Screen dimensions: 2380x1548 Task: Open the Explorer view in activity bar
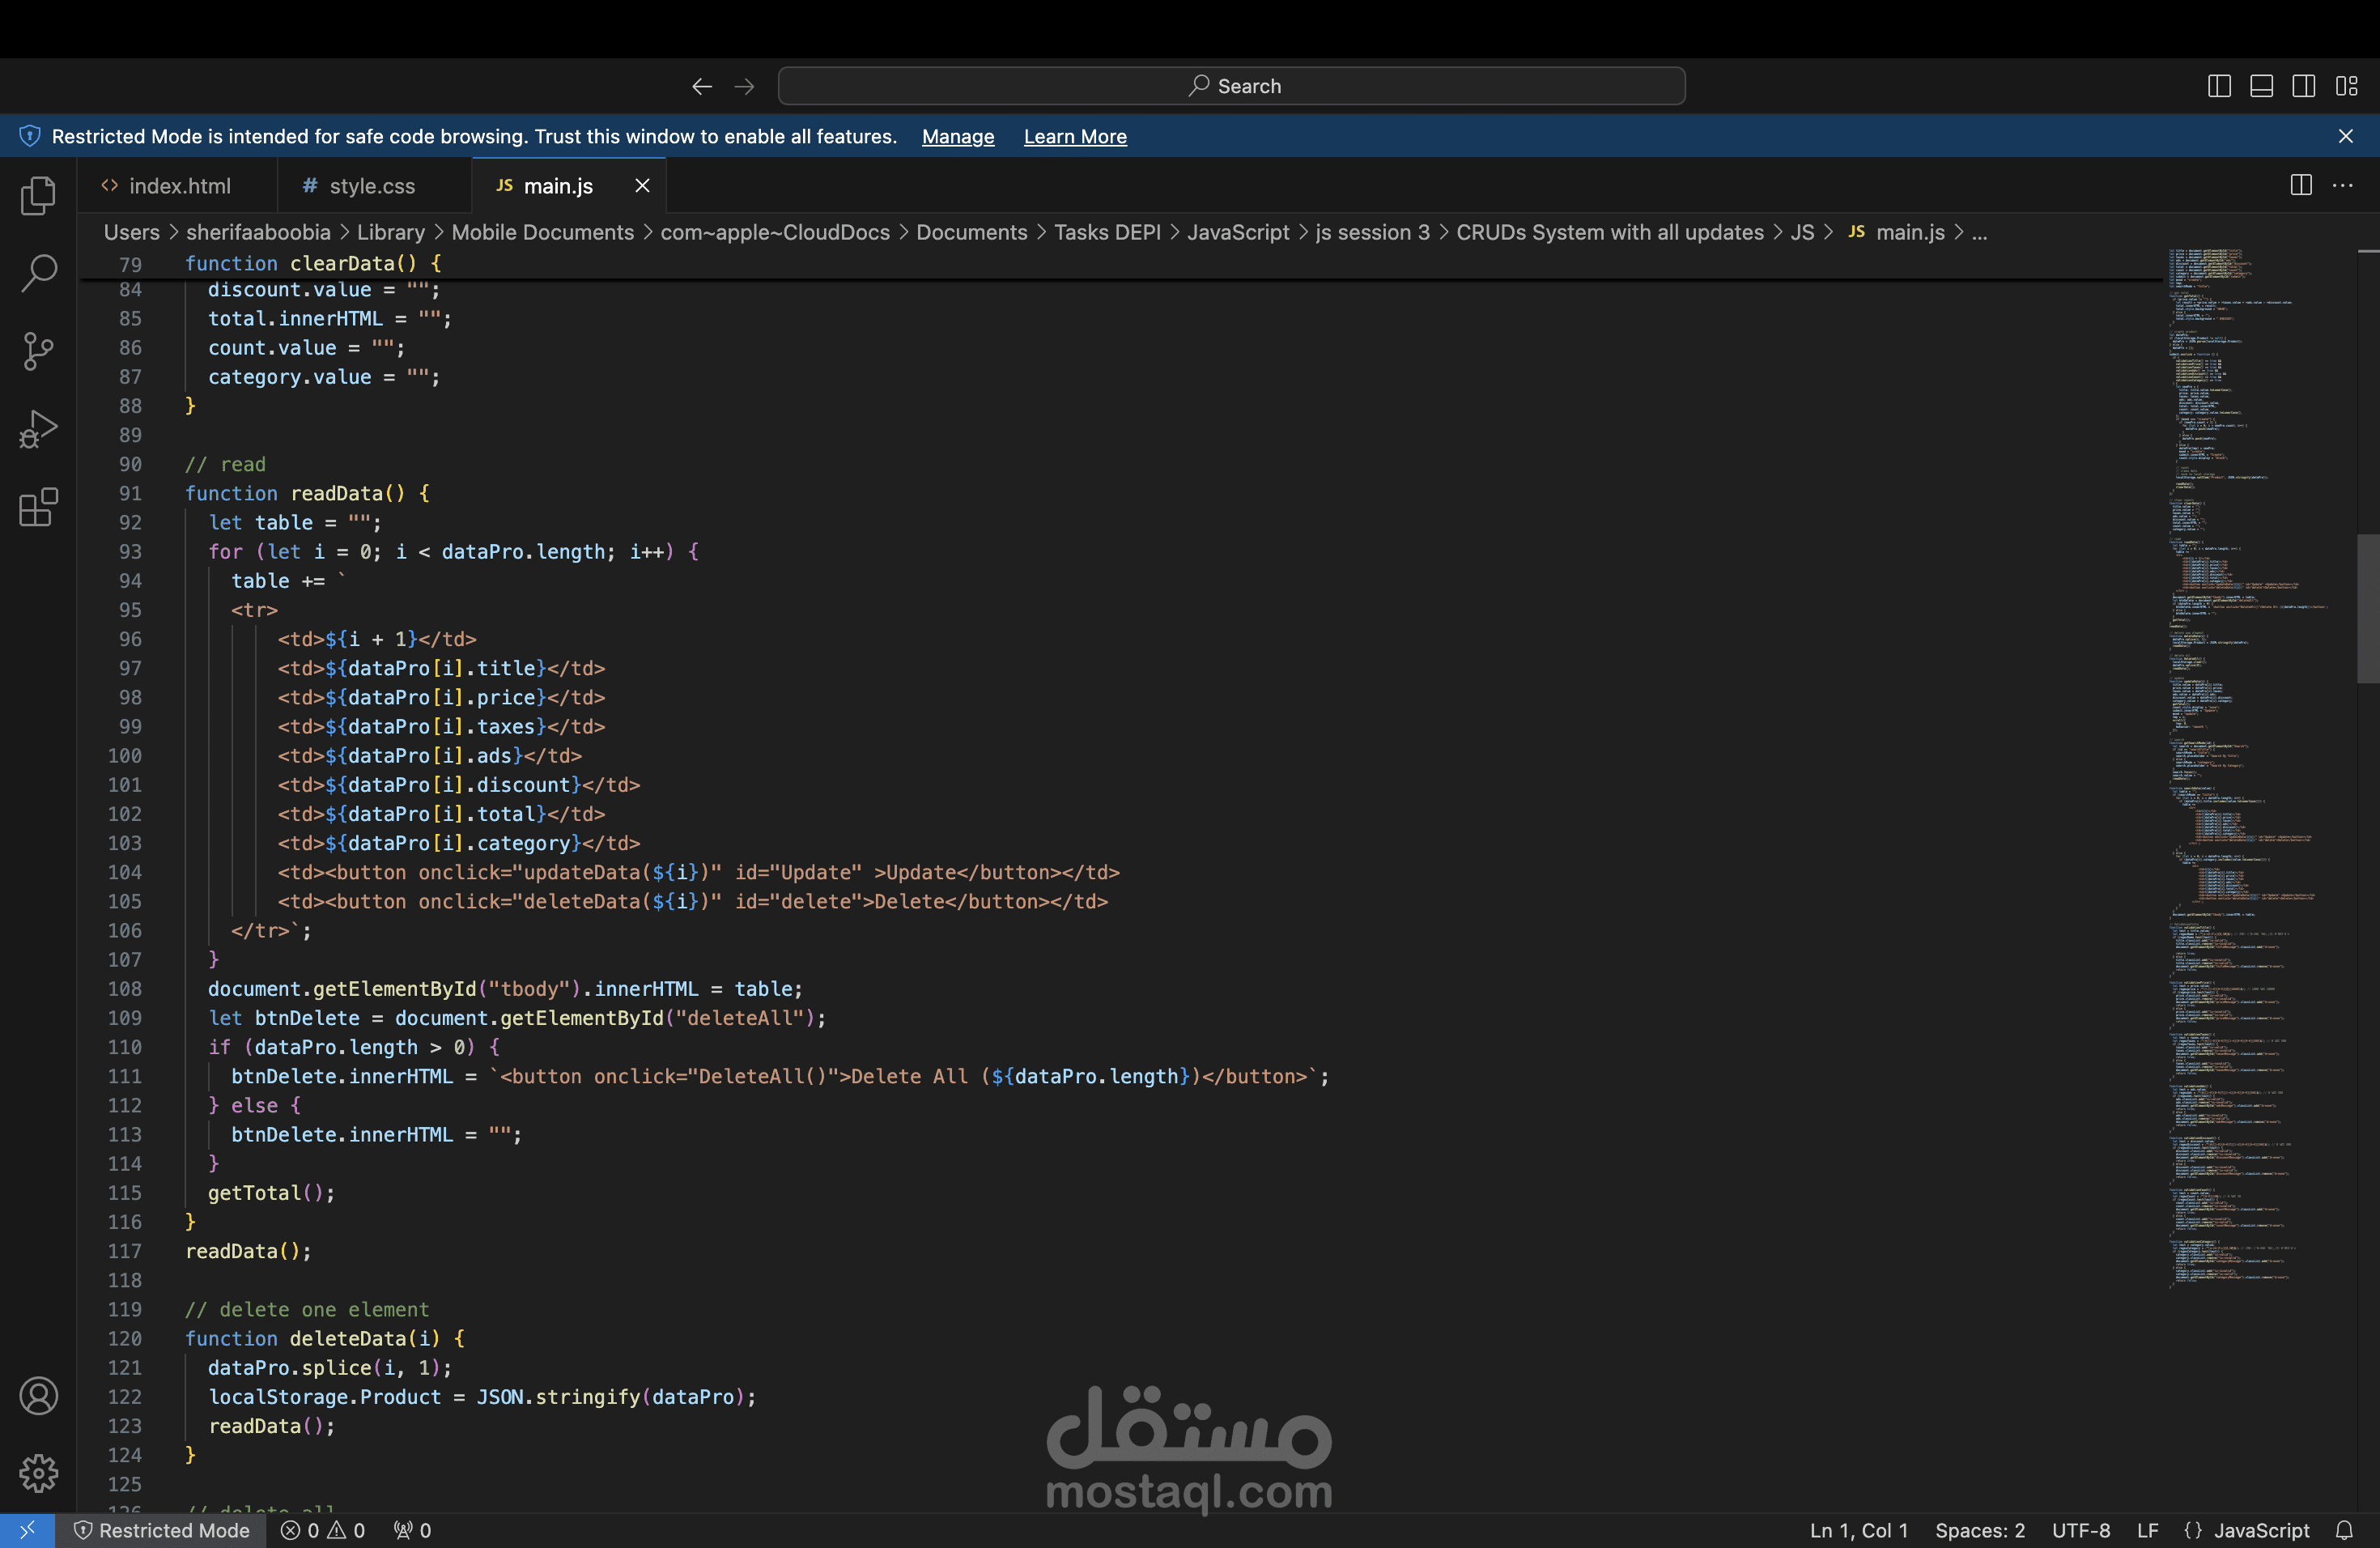pyautogui.click(x=38, y=196)
